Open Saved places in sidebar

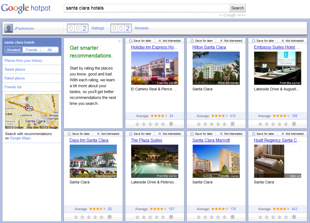click(x=15, y=69)
